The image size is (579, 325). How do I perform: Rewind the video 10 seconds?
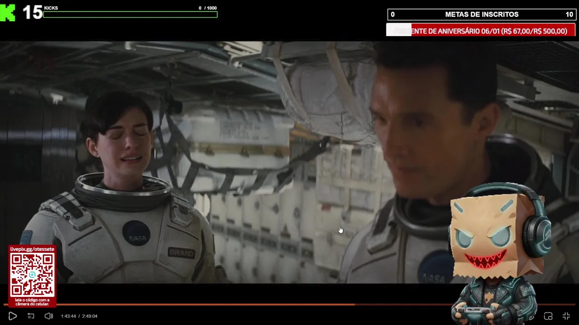coord(31,316)
